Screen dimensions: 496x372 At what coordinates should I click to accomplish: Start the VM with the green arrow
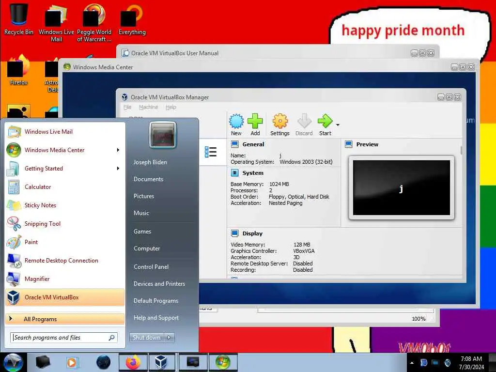pyautogui.click(x=325, y=121)
